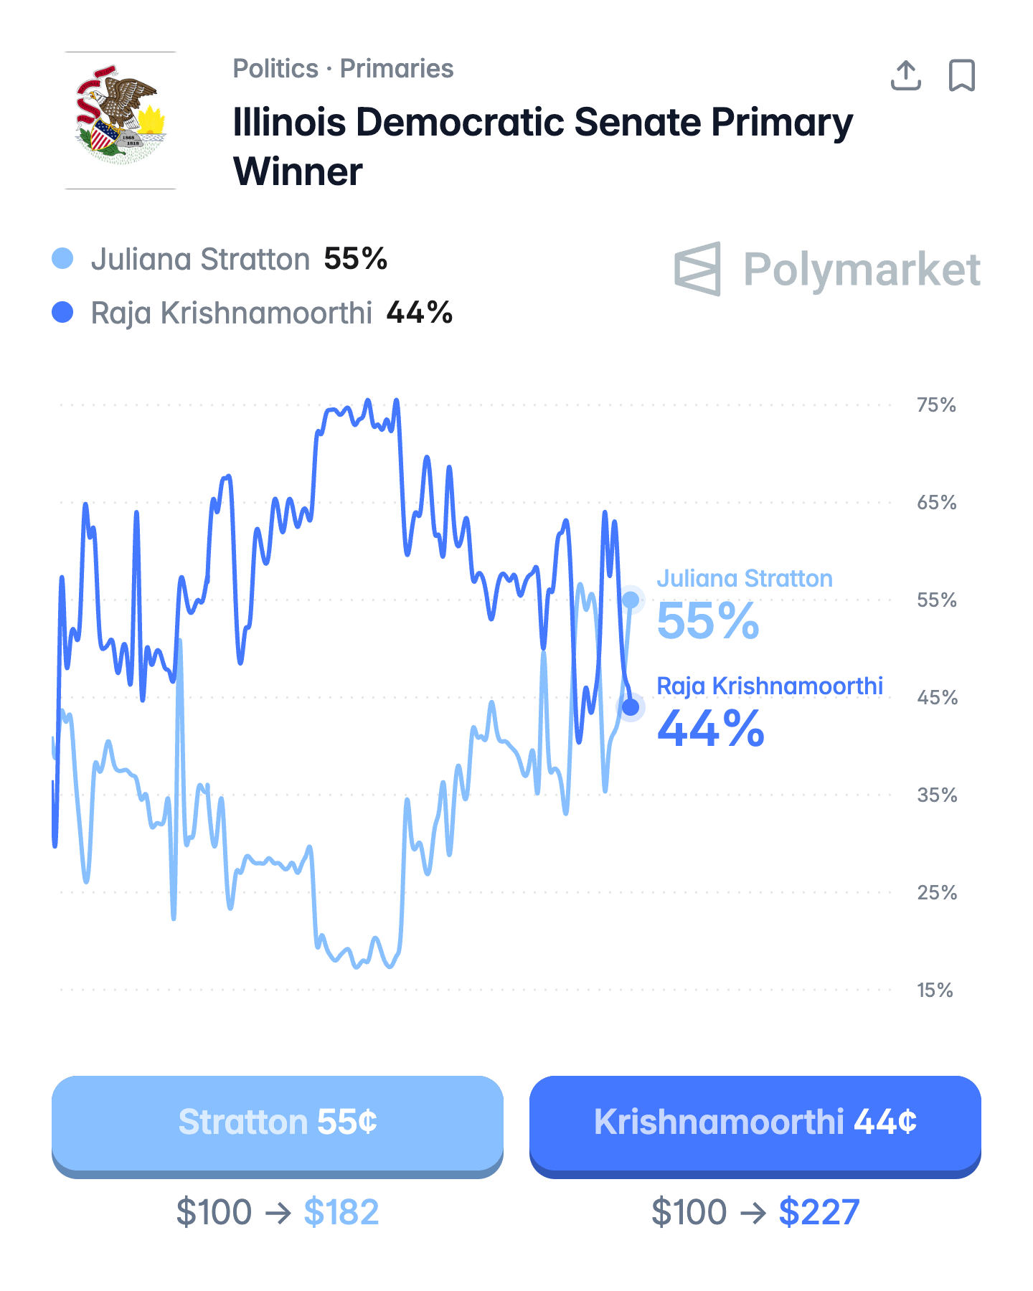Screen dimensions: 1033x1291
Task: Click Raja Krishnamoorthi's dark blue legend dot
Action: pyautogui.click(x=63, y=312)
